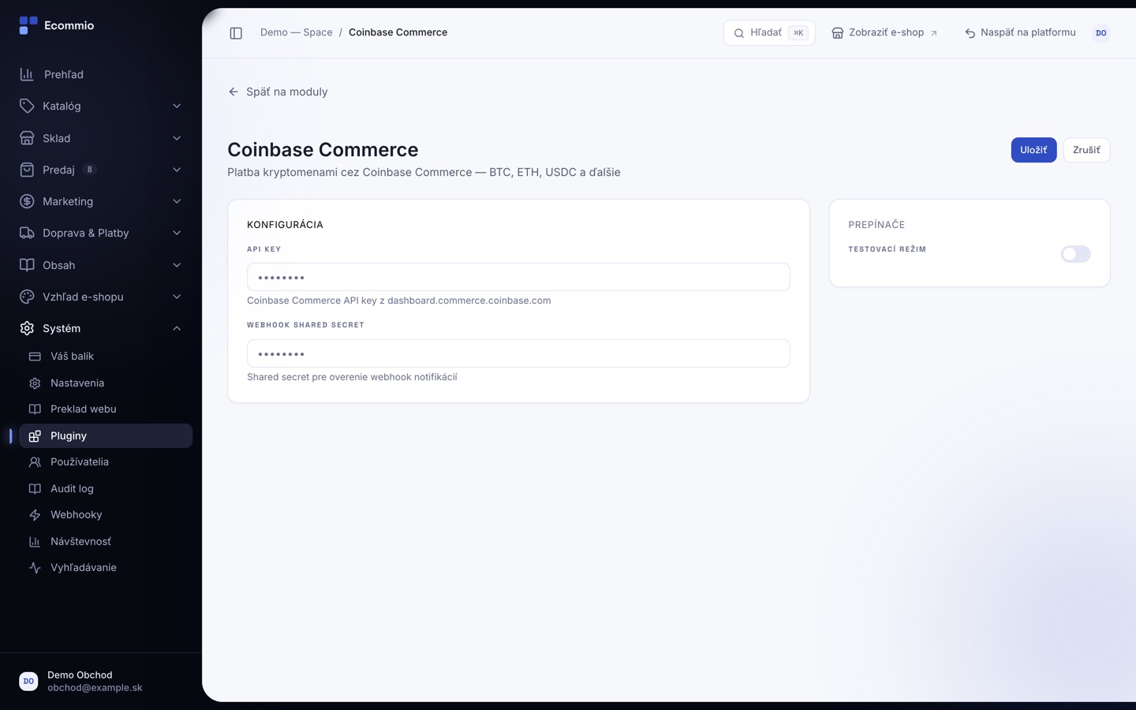Screen dimensions: 1136x710
Task: Click the Doprava & Platby truck icon
Action: coord(27,233)
